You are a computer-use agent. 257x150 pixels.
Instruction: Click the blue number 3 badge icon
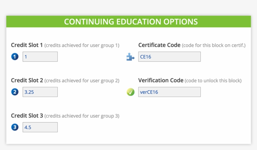pos(15,127)
